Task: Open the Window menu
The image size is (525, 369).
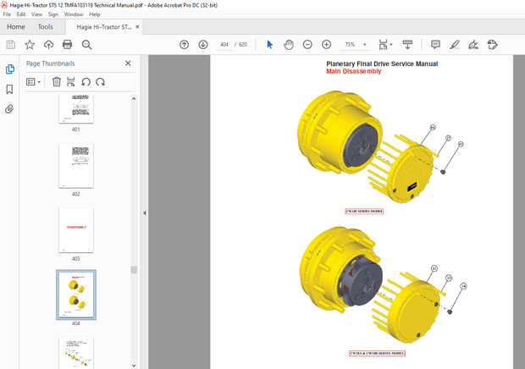Action: click(x=74, y=14)
